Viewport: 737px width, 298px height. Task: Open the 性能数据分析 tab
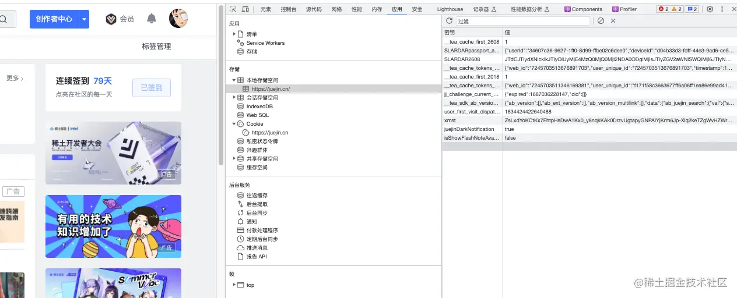(x=530, y=9)
